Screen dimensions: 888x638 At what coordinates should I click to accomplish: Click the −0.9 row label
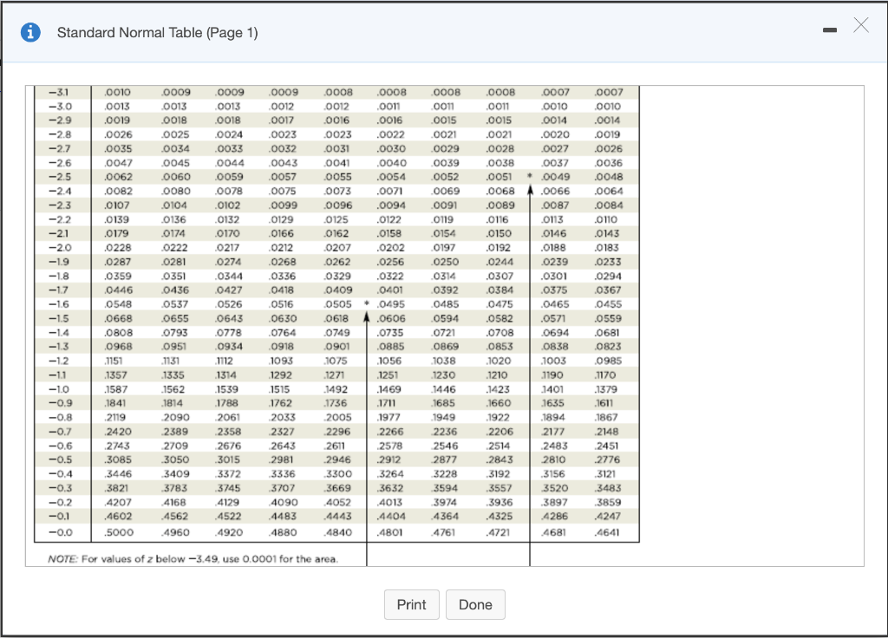pos(60,403)
